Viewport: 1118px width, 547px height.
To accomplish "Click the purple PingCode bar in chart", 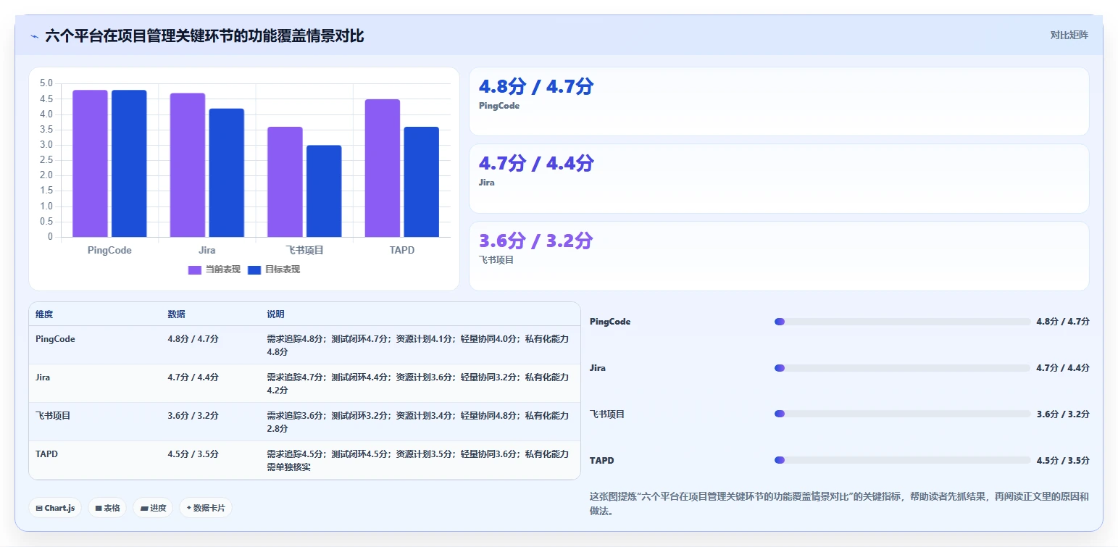I will pos(90,163).
